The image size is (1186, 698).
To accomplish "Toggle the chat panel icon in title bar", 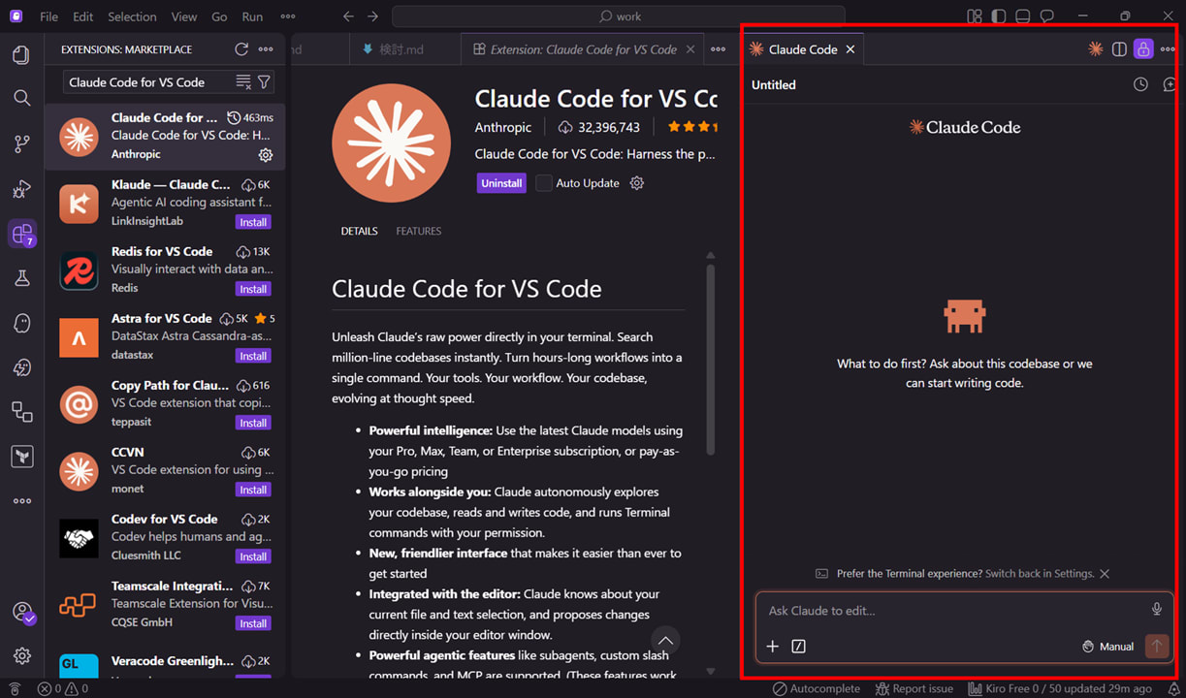I will [x=1047, y=16].
